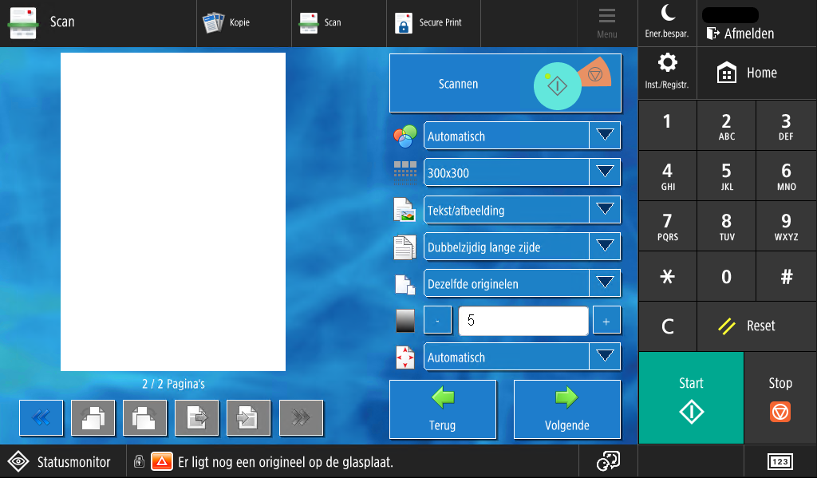Image resolution: width=817 pixels, height=478 pixels.
Task: Tap keypad key 9 WXYZ
Action: click(x=786, y=226)
